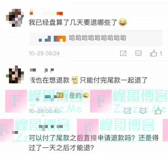Image resolution: width=168 pixels, height=153 pixels.
Task: Tap the dog sticker emoji in second comment
Action: tap(75, 80)
